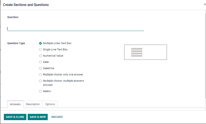Pick the Date question type
Image resolution: width=206 pixels, height=124 pixels.
(41, 62)
